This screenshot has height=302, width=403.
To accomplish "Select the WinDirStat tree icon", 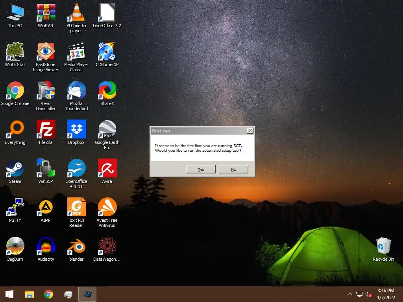I will 15,54.
